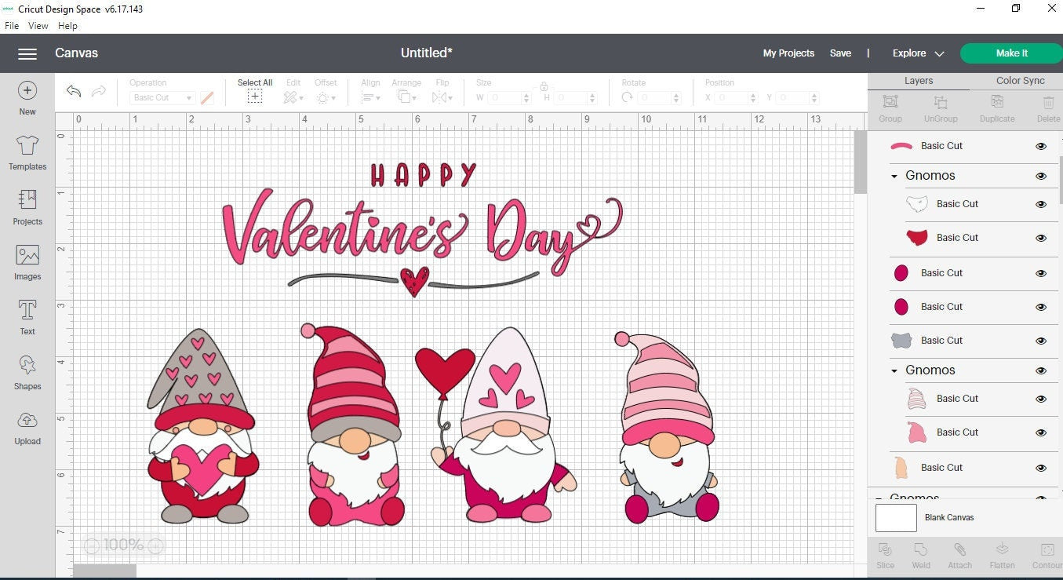Viewport: 1063px width, 580px height.
Task: Toggle the size lock aspect ratio icon
Action: click(544, 86)
